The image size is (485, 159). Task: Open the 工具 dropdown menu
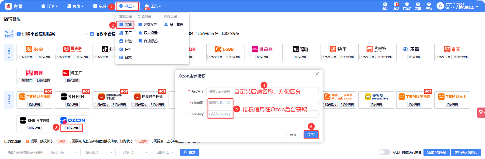tap(153, 6)
